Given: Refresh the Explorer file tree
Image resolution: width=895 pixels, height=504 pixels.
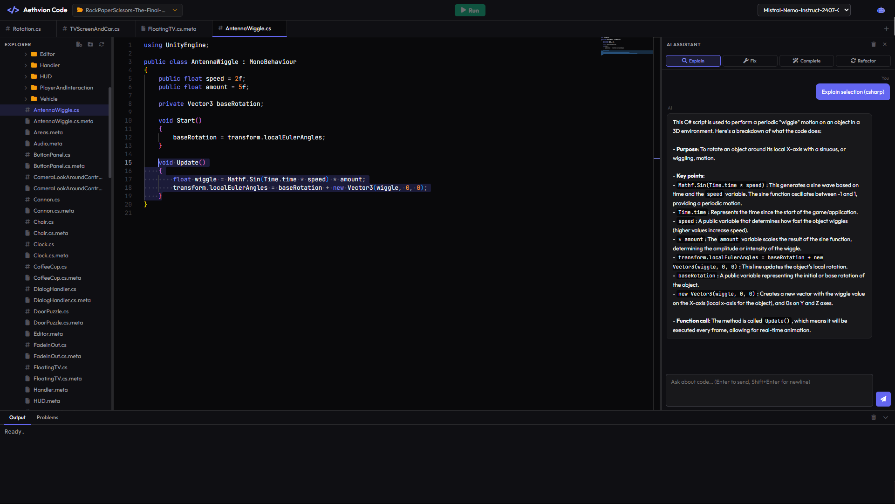Looking at the screenshot, I should 102,44.
